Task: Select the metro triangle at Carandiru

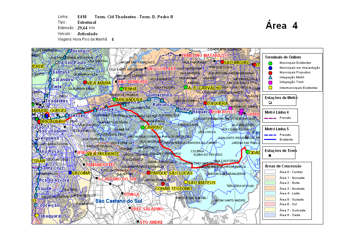Action: [x=50, y=79]
